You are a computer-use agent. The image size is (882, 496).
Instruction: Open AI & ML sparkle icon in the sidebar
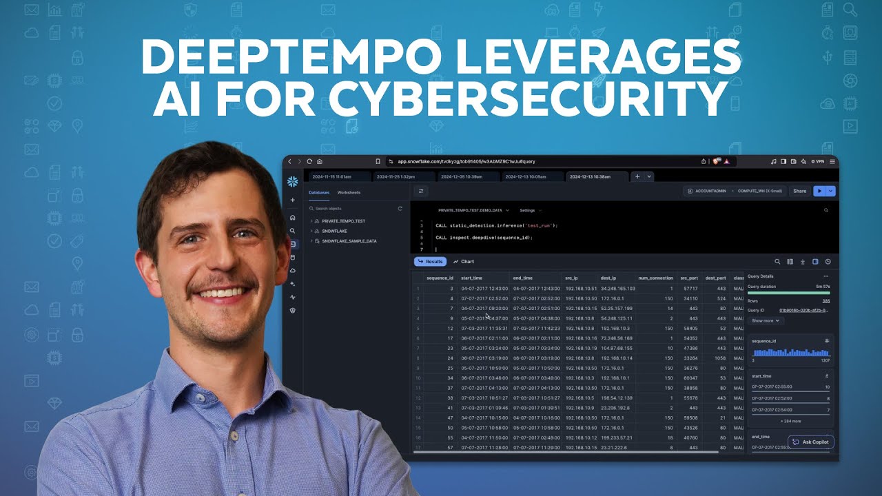click(x=293, y=284)
